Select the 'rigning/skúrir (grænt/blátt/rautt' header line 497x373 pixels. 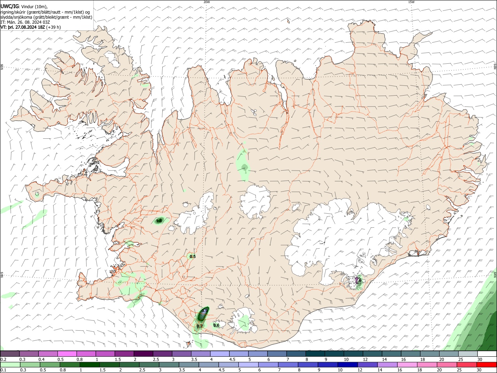pyautogui.click(x=45, y=12)
